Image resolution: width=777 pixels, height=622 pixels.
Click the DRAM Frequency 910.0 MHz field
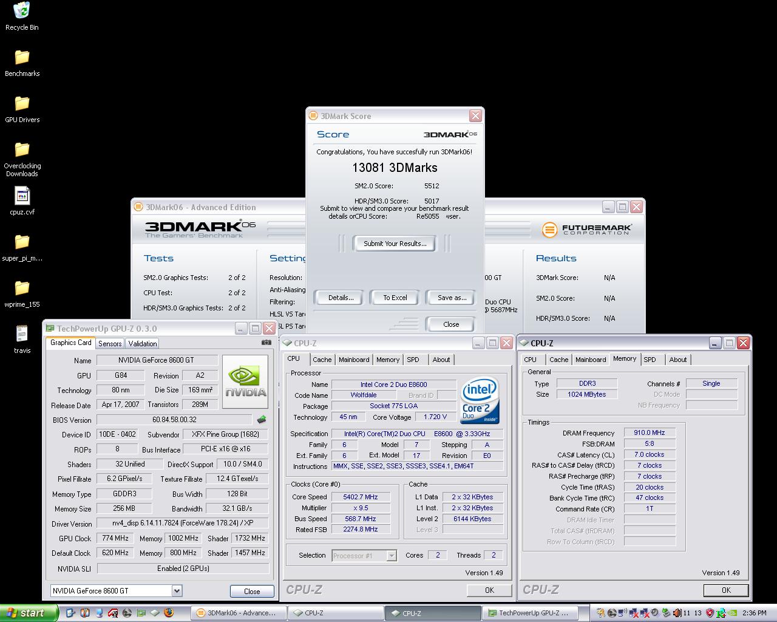(650, 433)
